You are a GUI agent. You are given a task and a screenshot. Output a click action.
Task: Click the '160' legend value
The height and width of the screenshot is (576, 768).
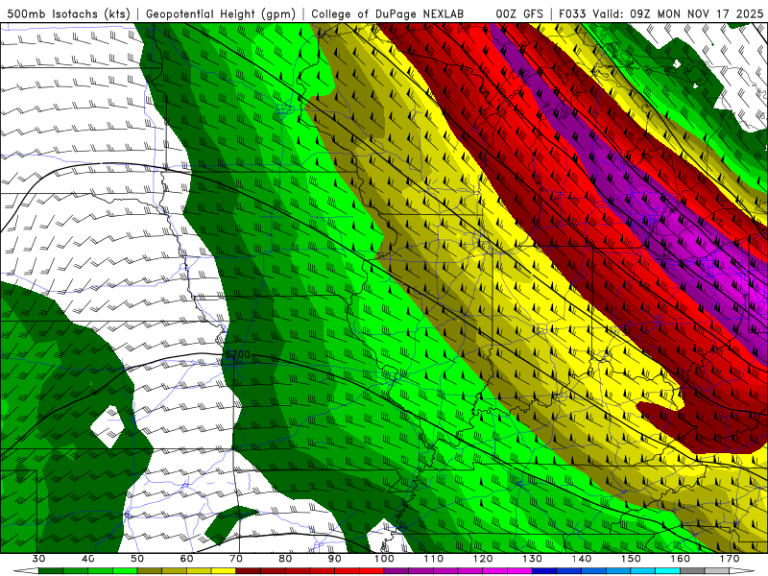coord(681,559)
